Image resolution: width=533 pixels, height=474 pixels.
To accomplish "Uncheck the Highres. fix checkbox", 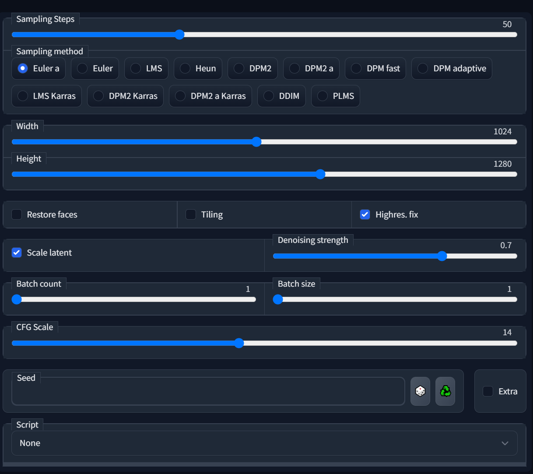I will [x=365, y=214].
